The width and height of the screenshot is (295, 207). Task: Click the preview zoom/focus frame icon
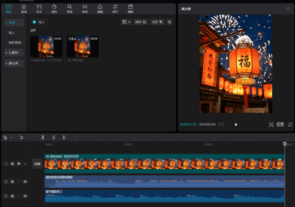point(271,125)
